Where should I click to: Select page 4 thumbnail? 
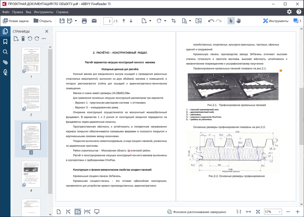point(31,174)
